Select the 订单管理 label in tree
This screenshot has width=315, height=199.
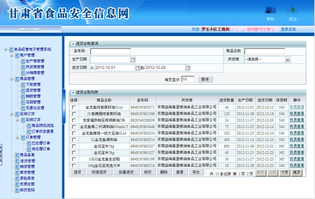[33, 137]
